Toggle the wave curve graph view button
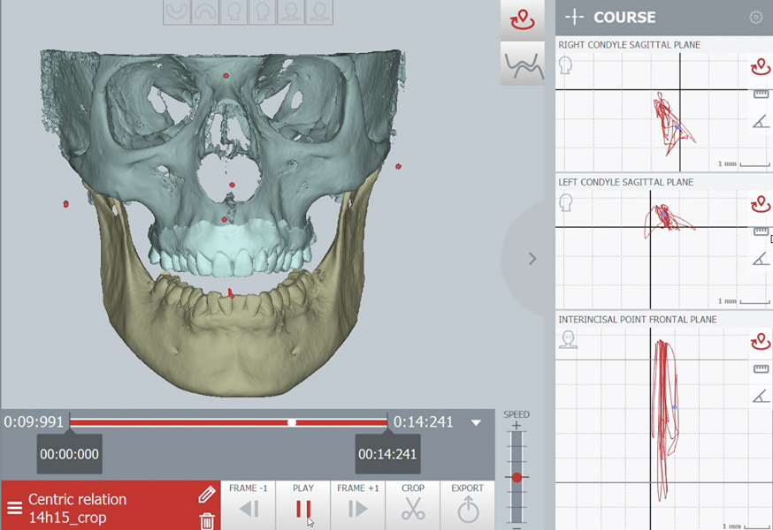Screen dimensions: 773x530 [x=522, y=64]
